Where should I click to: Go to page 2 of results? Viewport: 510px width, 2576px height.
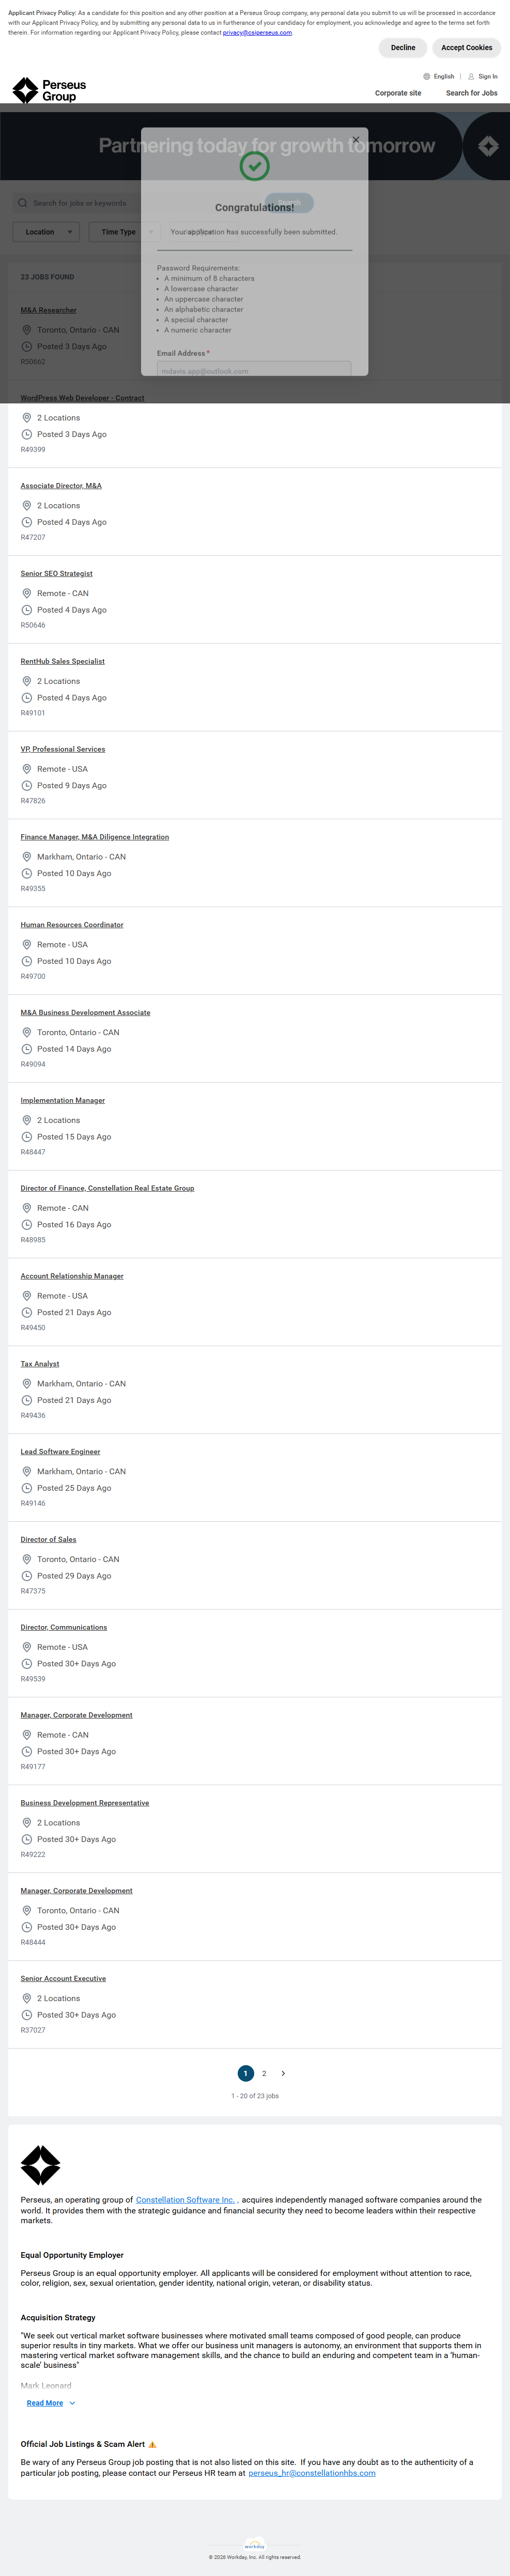(264, 2073)
